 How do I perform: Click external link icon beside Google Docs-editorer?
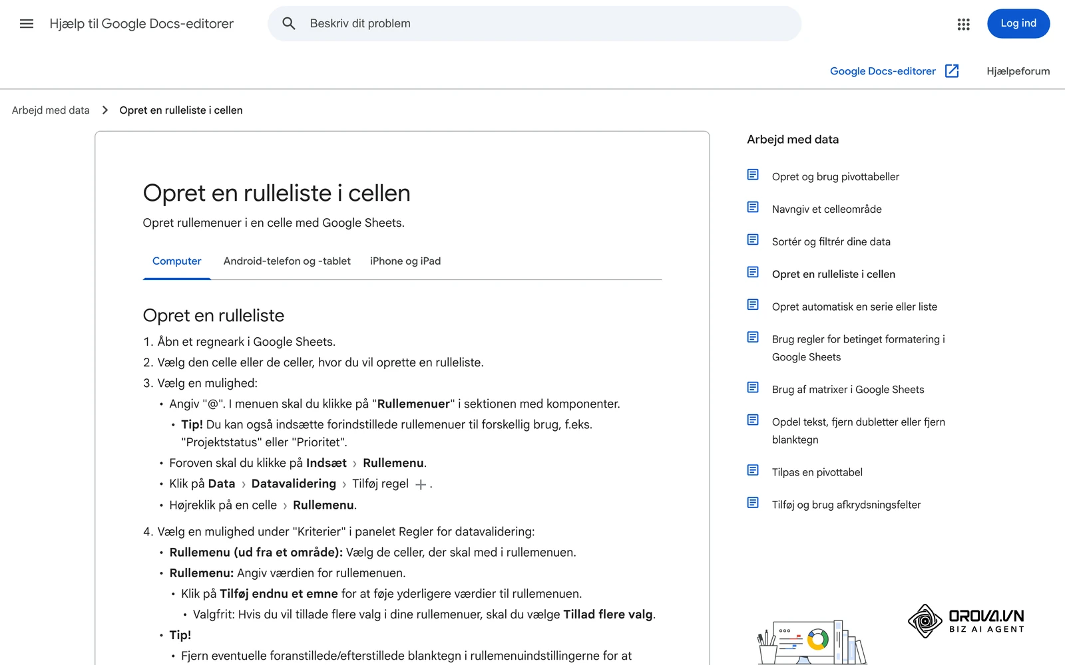click(952, 71)
